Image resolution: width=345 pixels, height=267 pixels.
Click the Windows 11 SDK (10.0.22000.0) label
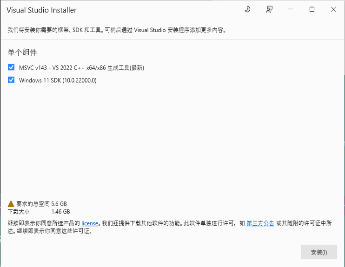[x=58, y=80]
